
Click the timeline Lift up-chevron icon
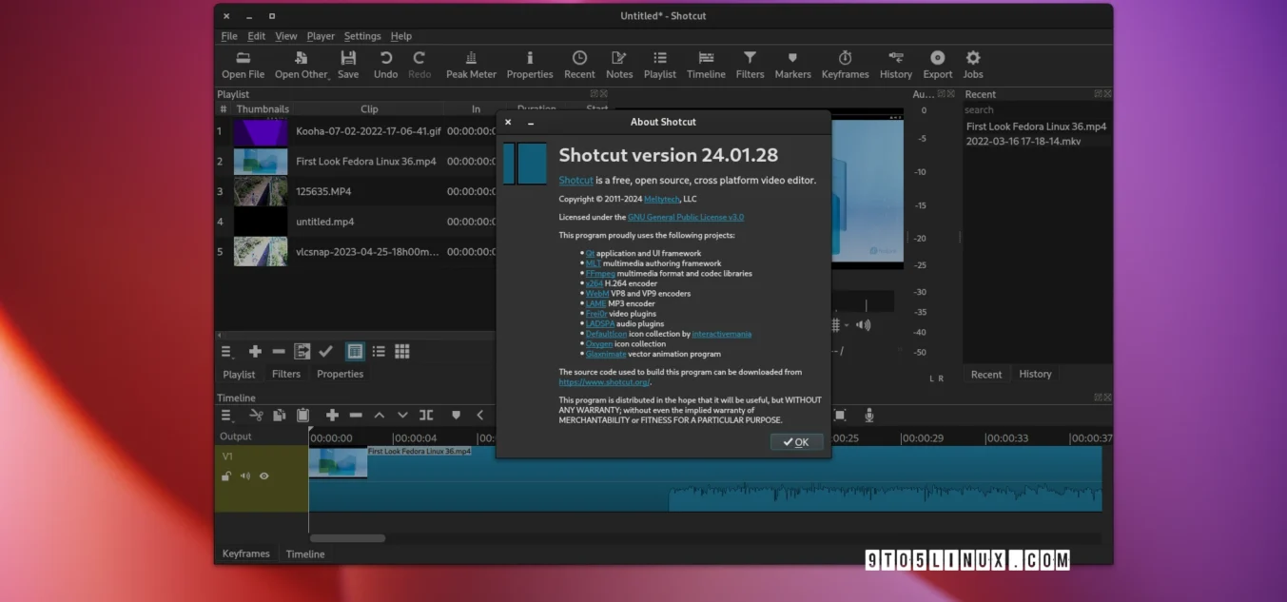(379, 416)
